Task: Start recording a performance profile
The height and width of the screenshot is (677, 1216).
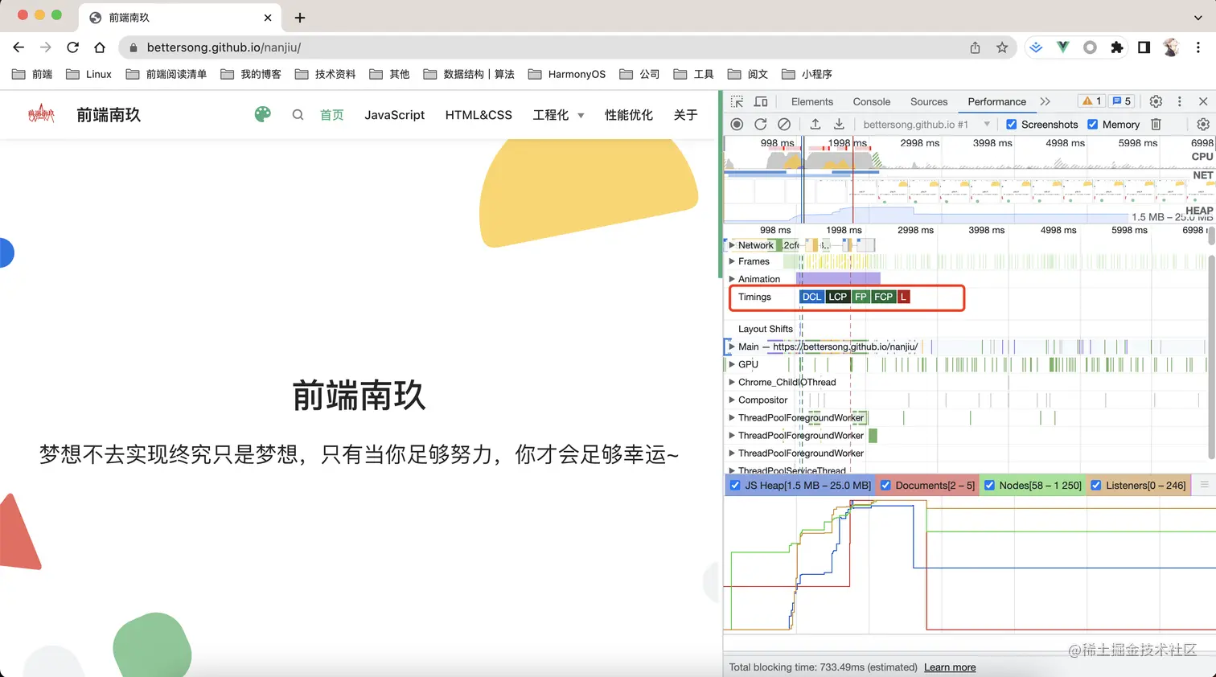Action: (x=737, y=124)
